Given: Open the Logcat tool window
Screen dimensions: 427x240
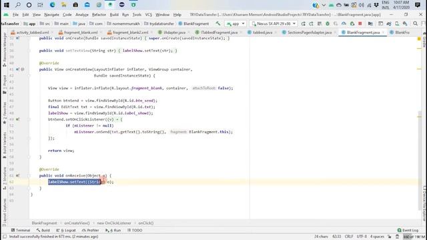Looking at the screenshot, I should click(x=66, y=230).
